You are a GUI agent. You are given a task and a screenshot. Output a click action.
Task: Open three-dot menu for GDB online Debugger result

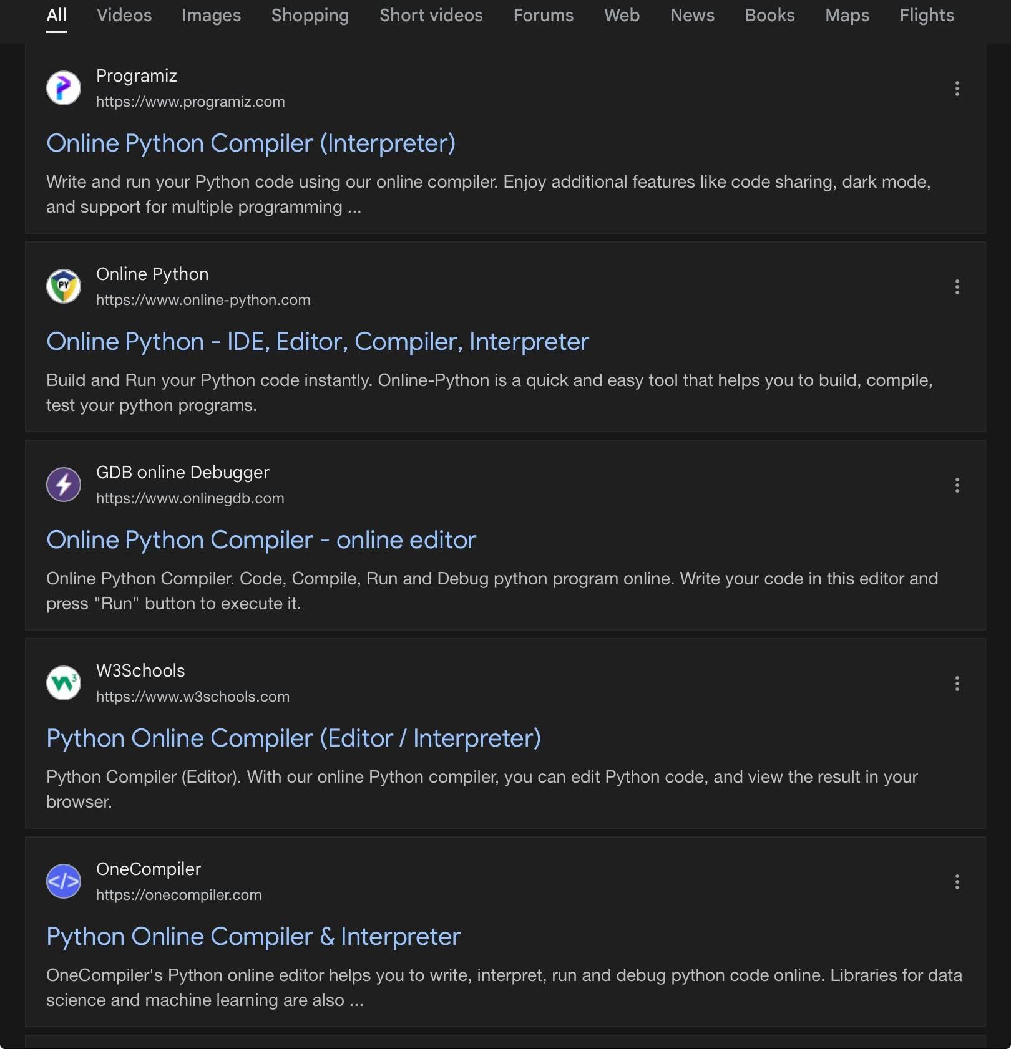(957, 485)
